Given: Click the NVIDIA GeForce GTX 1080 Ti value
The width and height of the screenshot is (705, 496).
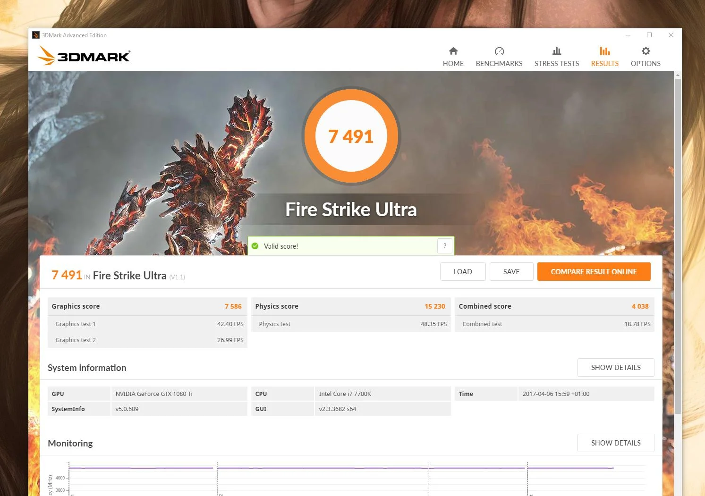Looking at the screenshot, I should (x=154, y=394).
